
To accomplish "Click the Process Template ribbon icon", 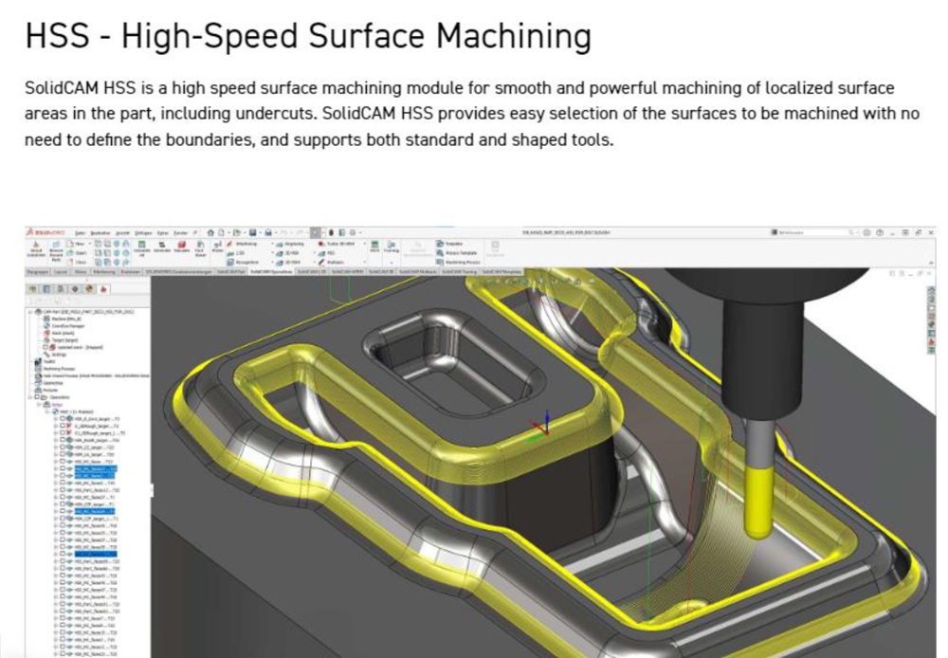I will pyautogui.click(x=440, y=253).
